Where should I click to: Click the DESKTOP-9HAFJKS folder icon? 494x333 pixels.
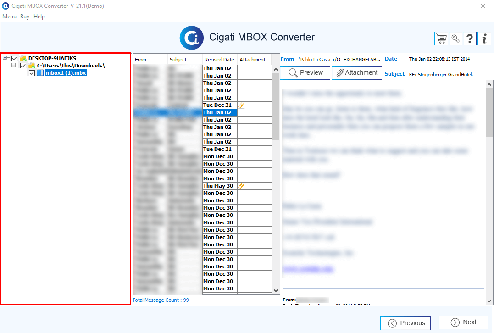coord(23,58)
